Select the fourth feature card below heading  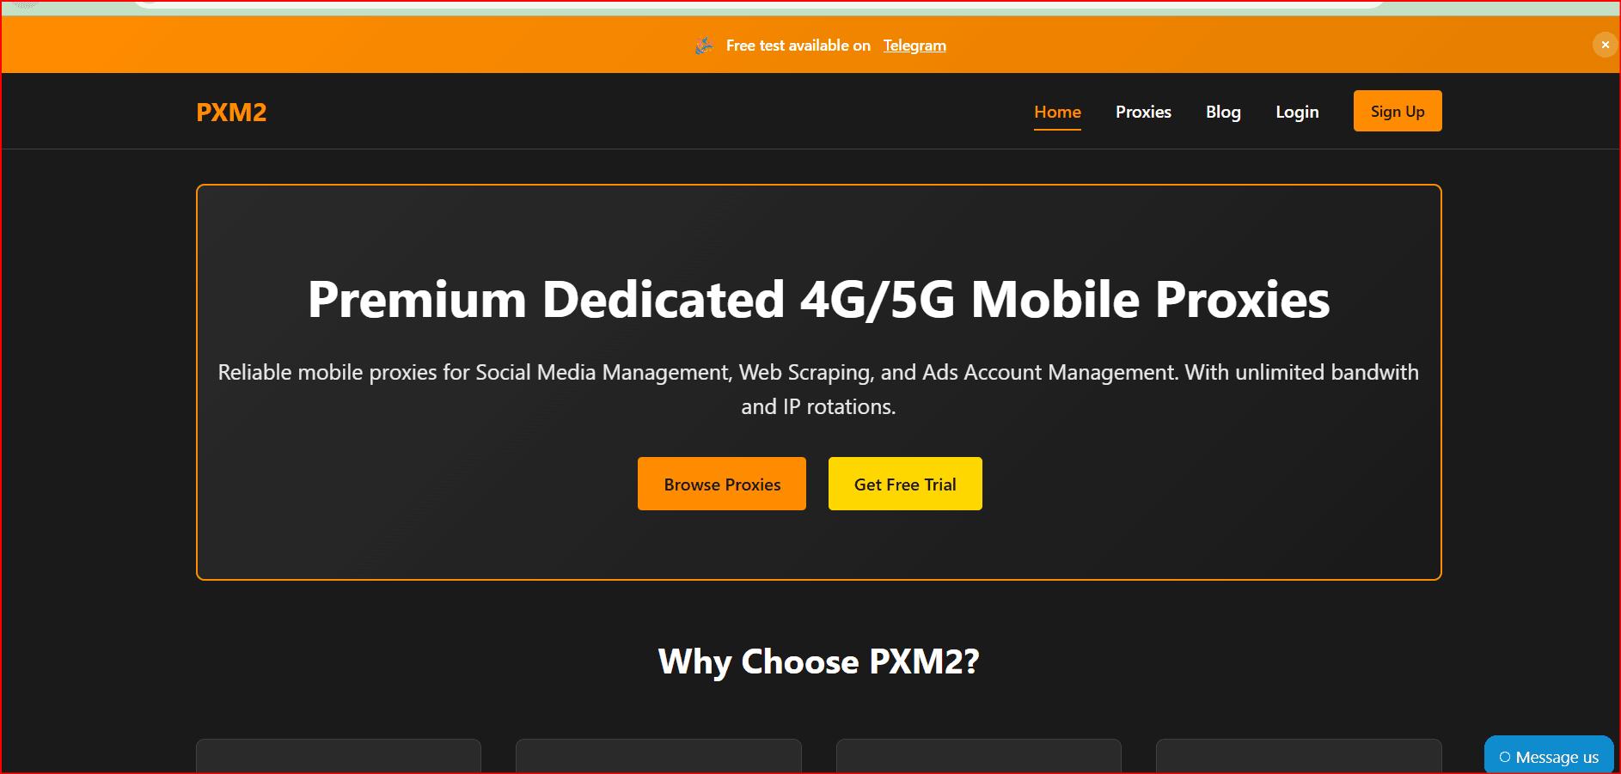pyautogui.click(x=1299, y=756)
